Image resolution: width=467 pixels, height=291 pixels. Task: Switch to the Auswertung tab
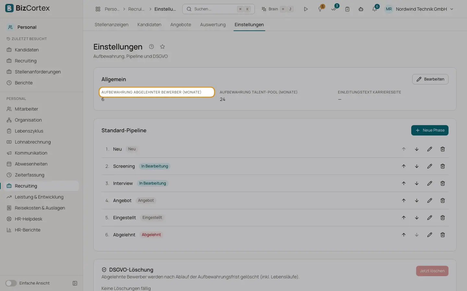click(x=213, y=25)
